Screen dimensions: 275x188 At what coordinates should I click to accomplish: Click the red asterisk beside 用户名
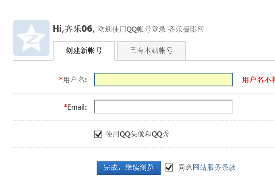pyautogui.click(x=61, y=79)
